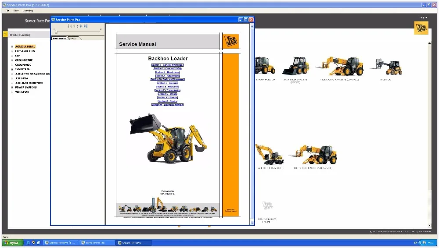Click viewer scrollbar up arrow
439x248 pixels.
pyautogui.click(x=252, y=26)
